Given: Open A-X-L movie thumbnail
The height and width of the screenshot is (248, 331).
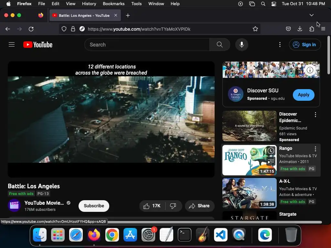Looking at the screenshot, I should 249,193.
